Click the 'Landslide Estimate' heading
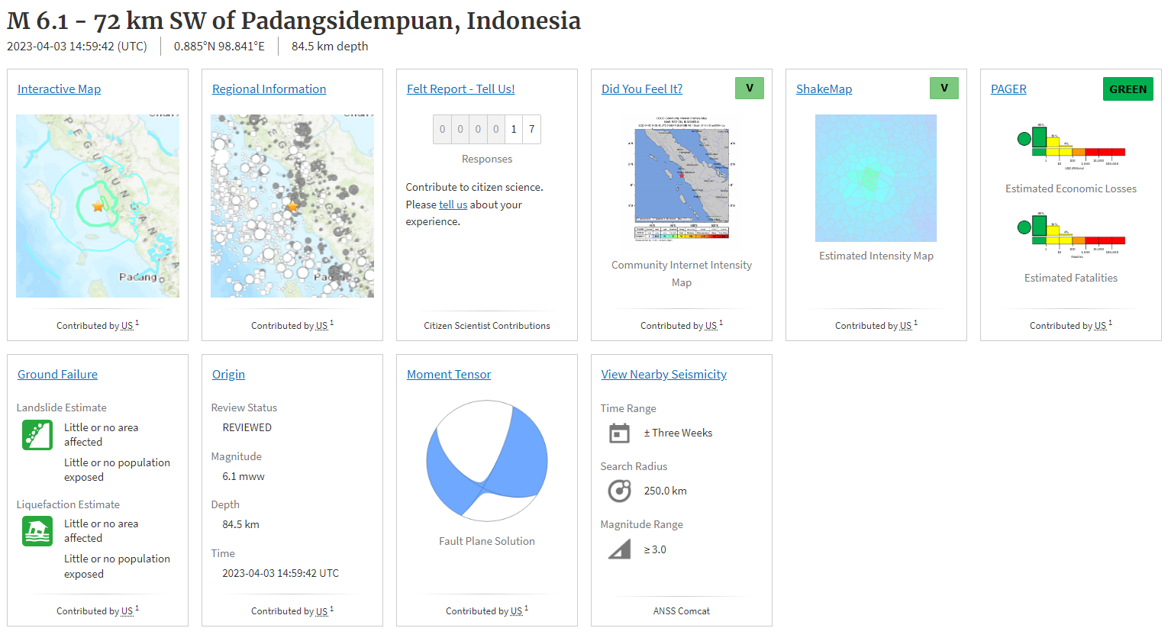 click(x=62, y=408)
